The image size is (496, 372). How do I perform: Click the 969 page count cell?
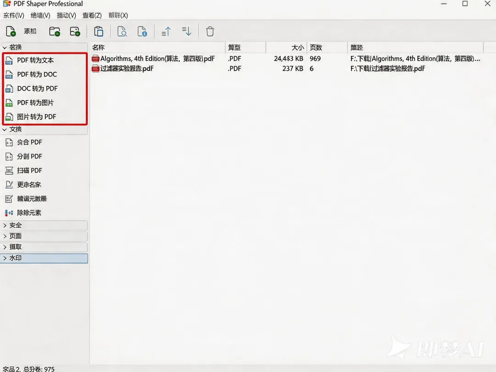pyautogui.click(x=315, y=58)
